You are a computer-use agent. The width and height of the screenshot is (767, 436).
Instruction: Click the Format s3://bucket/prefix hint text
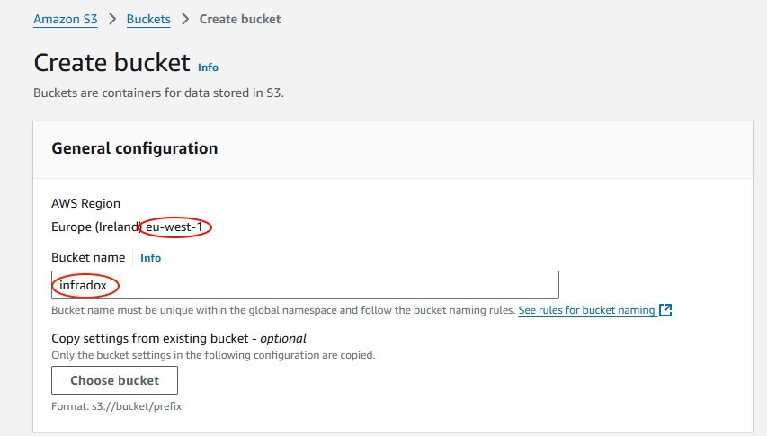(116, 406)
